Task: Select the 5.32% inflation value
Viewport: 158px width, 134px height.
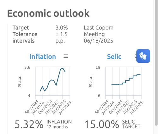Action: click(29, 124)
